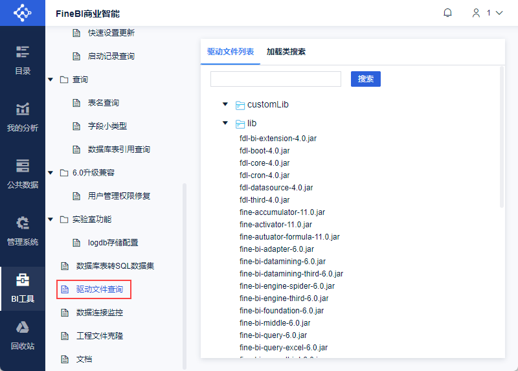The height and width of the screenshot is (371, 518).
Task: Select fdl-cron-4.0.jar
Action: tap(265, 175)
